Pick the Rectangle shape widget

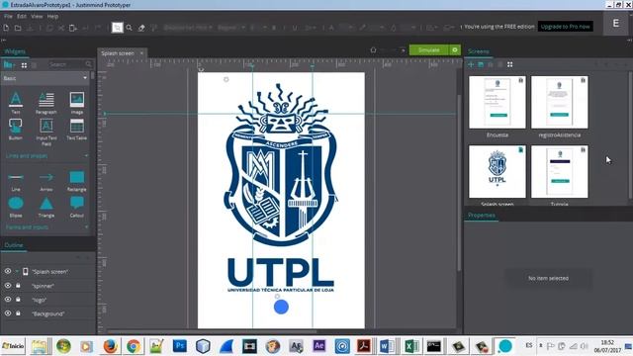click(x=77, y=181)
